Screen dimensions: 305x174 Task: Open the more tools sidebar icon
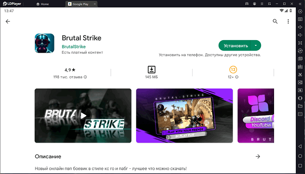pyautogui.click(x=300, y=114)
